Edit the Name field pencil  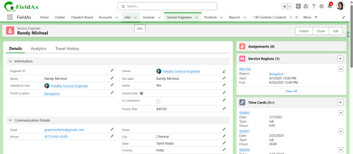(x=112, y=78)
